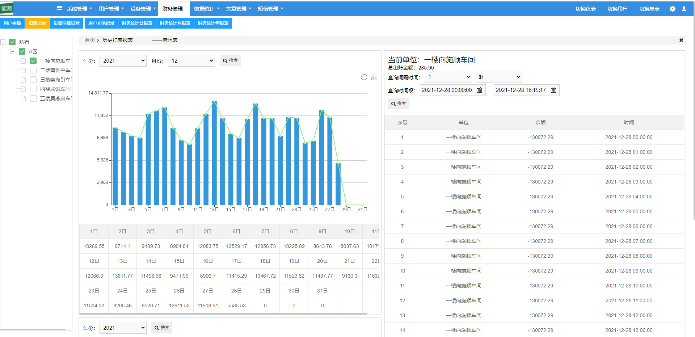Check the 二楼黄剑平车间 checkbox
This screenshot has height=337, width=695.
33,70
